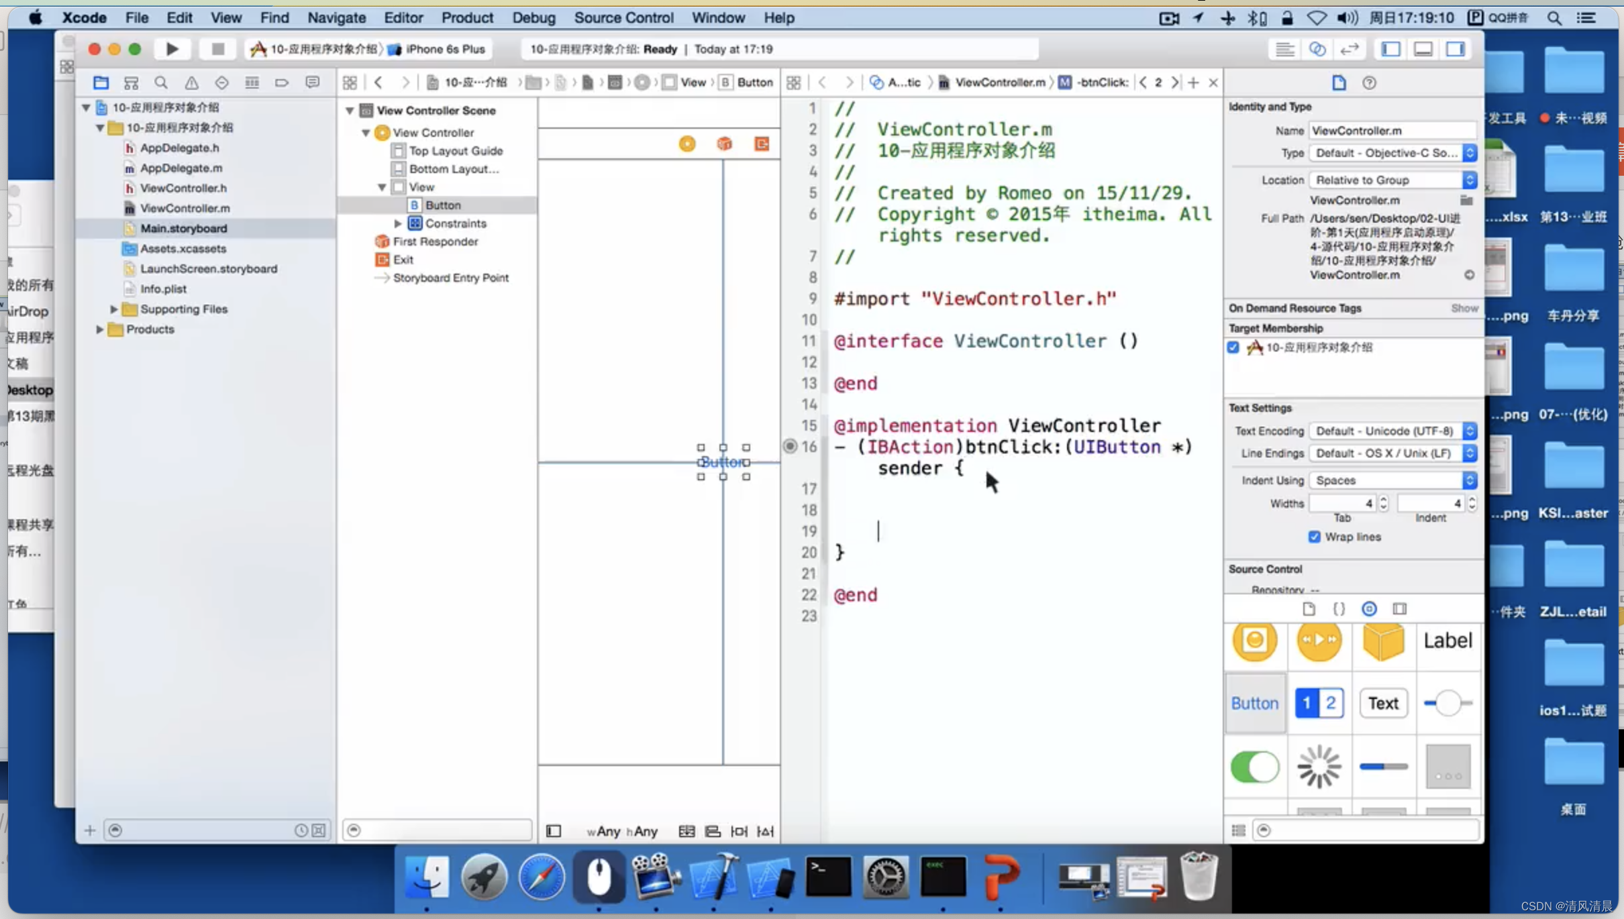The height and width of the screenshot is (919, 1624).
Task: Open the storyboard Align constraints menu
Action: pyautogui.click(x=713, y=831)
